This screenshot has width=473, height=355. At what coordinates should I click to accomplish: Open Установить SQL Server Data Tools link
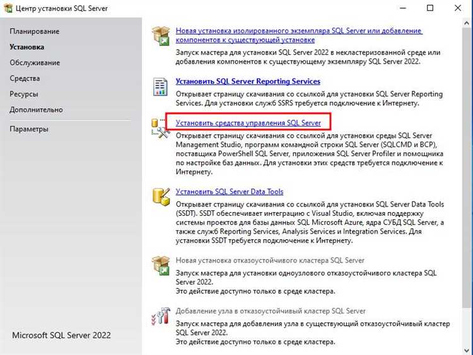(x=230, y=191)
